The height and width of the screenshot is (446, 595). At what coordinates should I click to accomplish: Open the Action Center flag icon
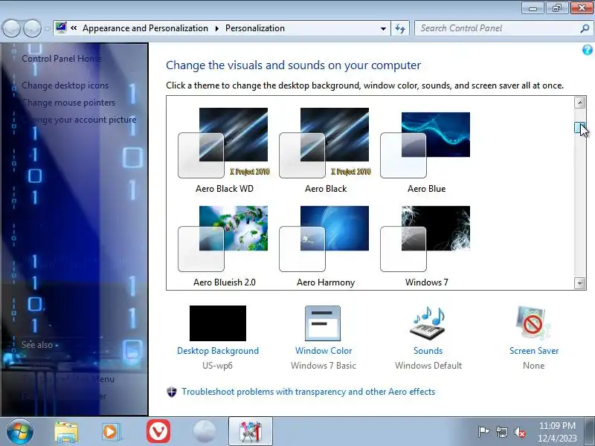pyautogui.click(x=483, y=432)
